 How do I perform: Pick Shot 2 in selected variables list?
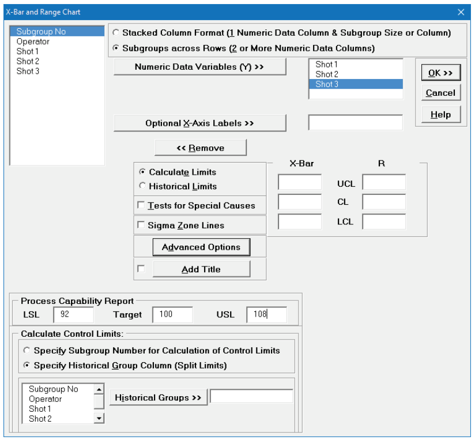(327, 74)
